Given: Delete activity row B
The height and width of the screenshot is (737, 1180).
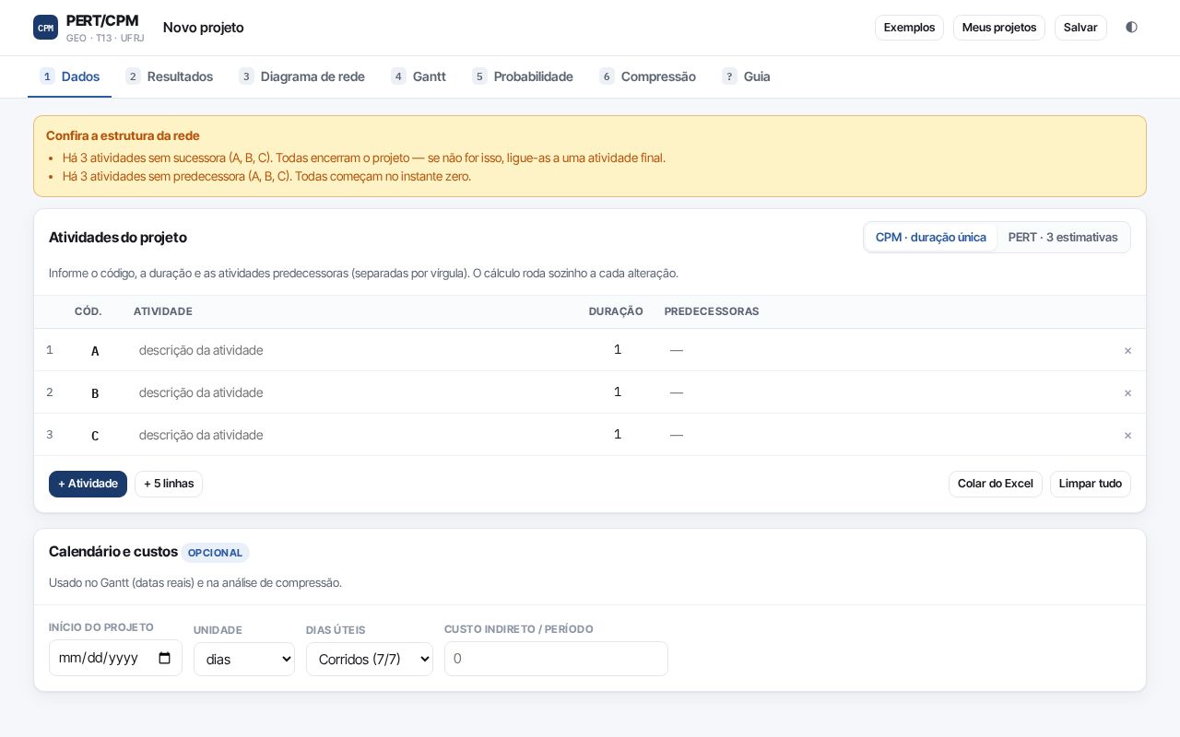Looking at the screenshot, I should pos(1127,392).
